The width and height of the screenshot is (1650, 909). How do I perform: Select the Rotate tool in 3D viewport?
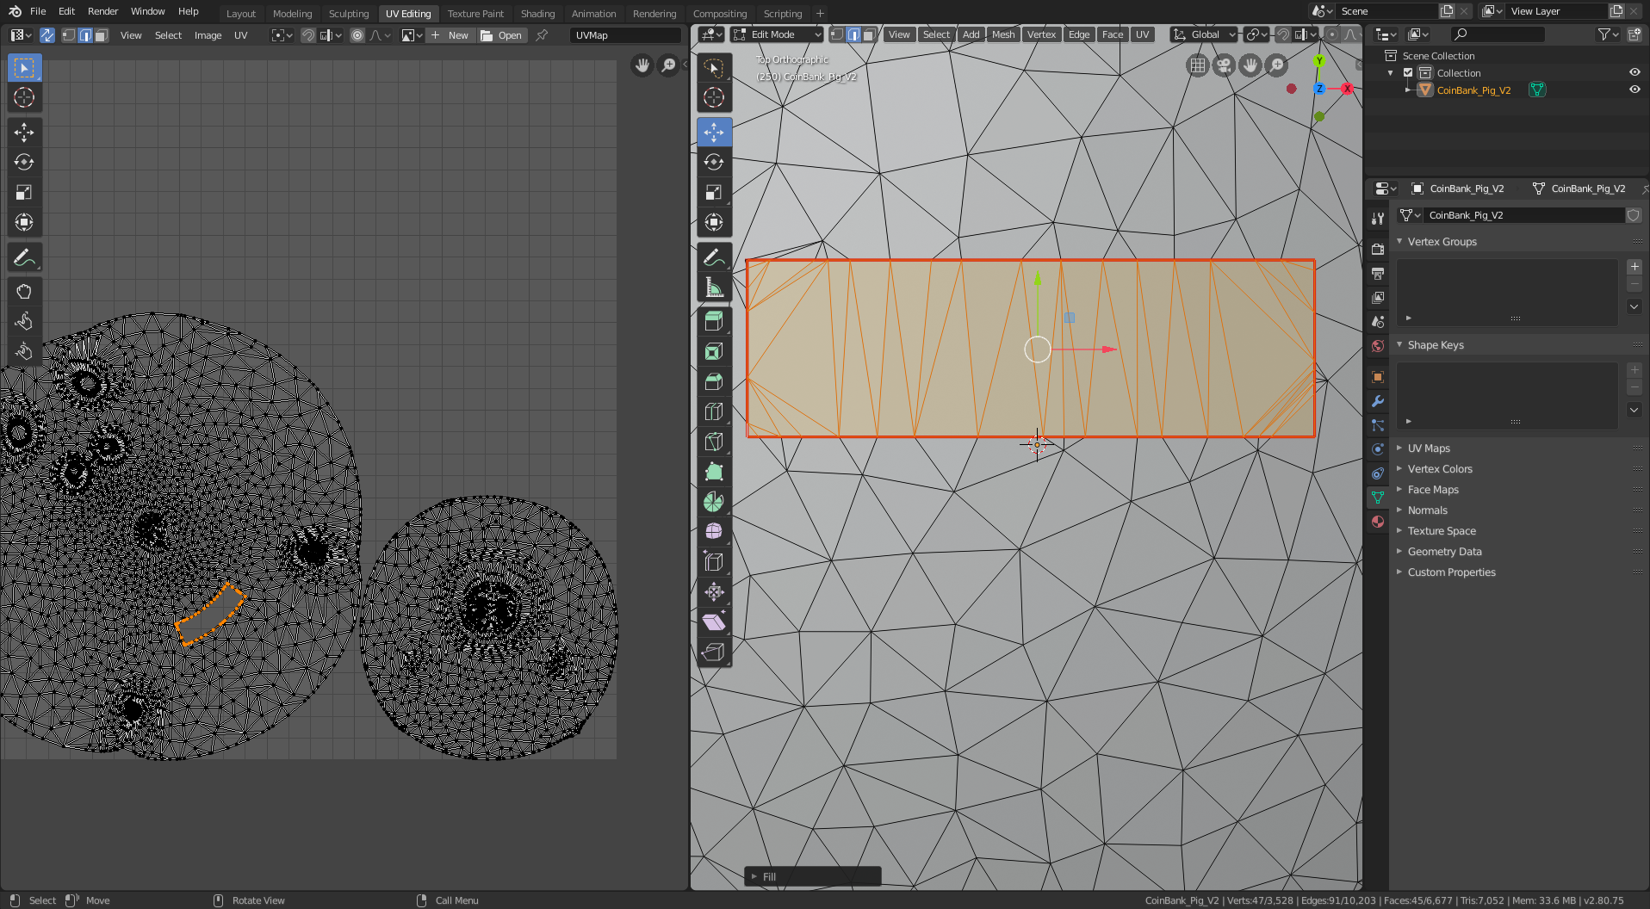(714, 162)
